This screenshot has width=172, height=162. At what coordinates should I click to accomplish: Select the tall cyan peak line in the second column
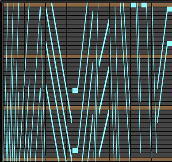click(40, 84)
